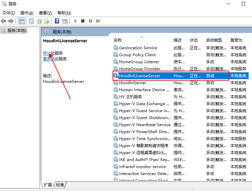Select the Hyper-V 卷影复制请求程序 row
Image resolution: width=252 pixels, height=191 pixels.
click(x=181, y=146)
